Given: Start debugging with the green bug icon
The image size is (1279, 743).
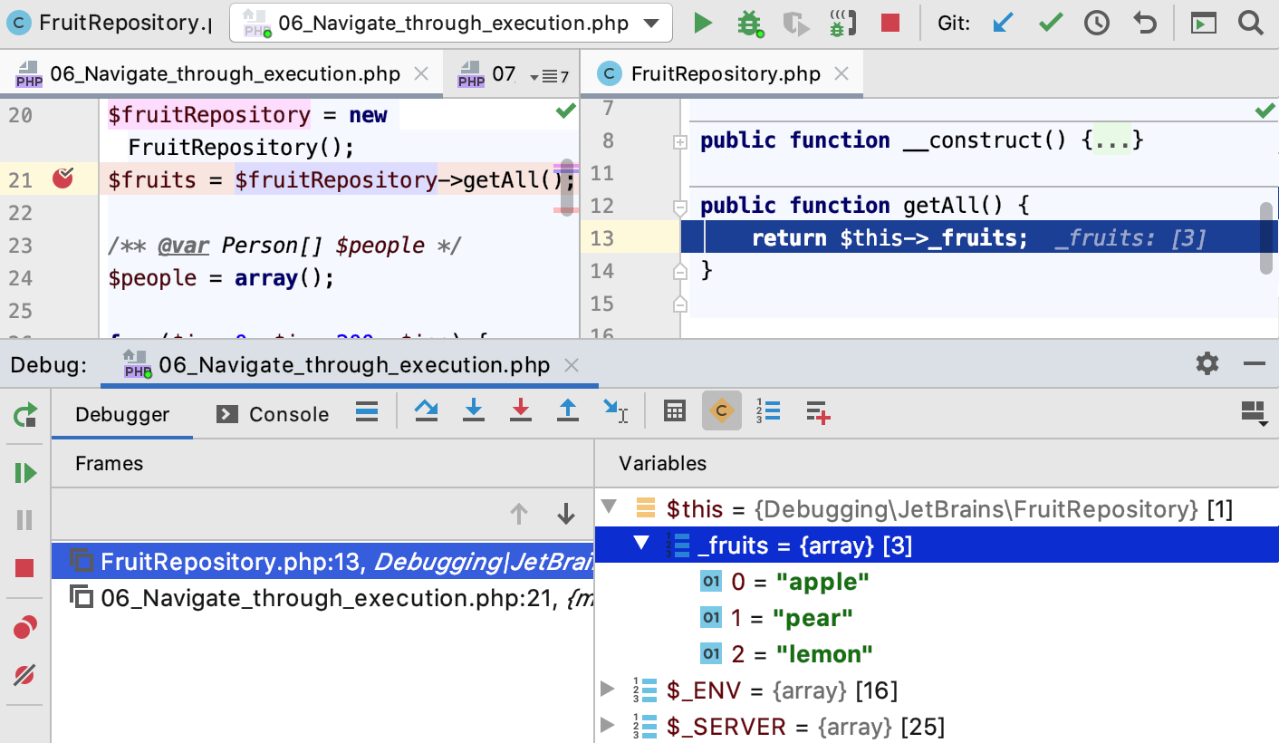Looking at the screenshot, I should click(750, 24).
